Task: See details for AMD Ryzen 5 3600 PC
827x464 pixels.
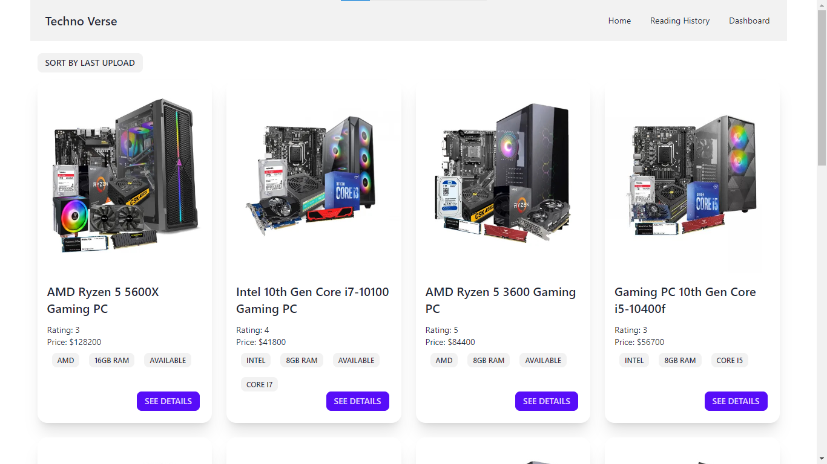Action: pos(546,401)
